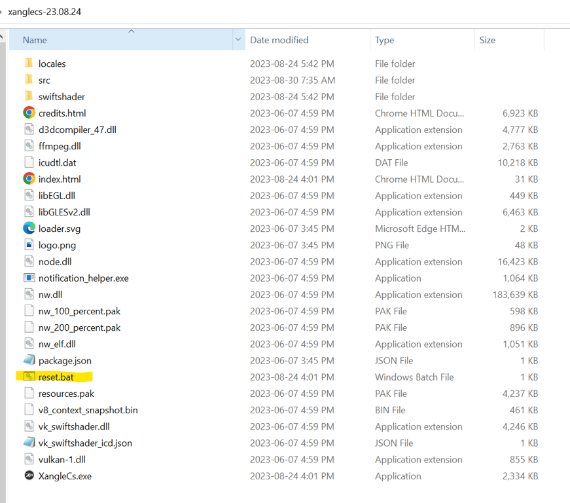Select the locales folder name
The image size is (570, 503).
point(52,64)
